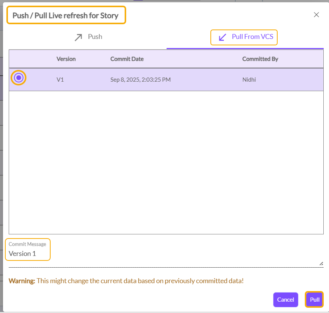Click the Commit Message label
329x313 pixels.
pos(27,244)
